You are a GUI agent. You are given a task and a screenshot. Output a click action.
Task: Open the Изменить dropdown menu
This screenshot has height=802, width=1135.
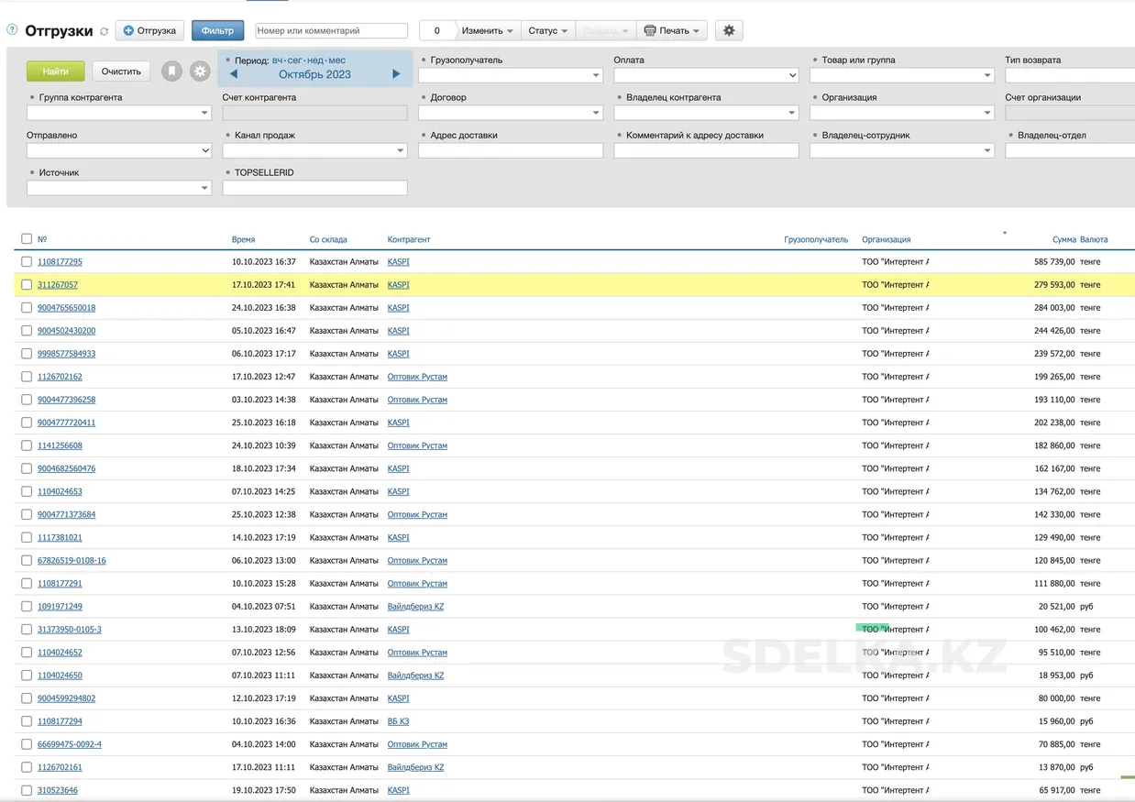tap(487, 30)
